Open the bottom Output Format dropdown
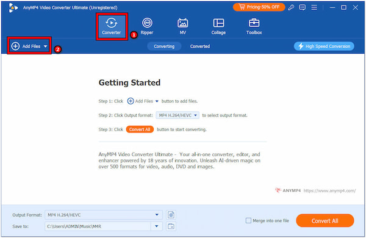This screenshot has width=366, height=238. [x=104, y=215]
